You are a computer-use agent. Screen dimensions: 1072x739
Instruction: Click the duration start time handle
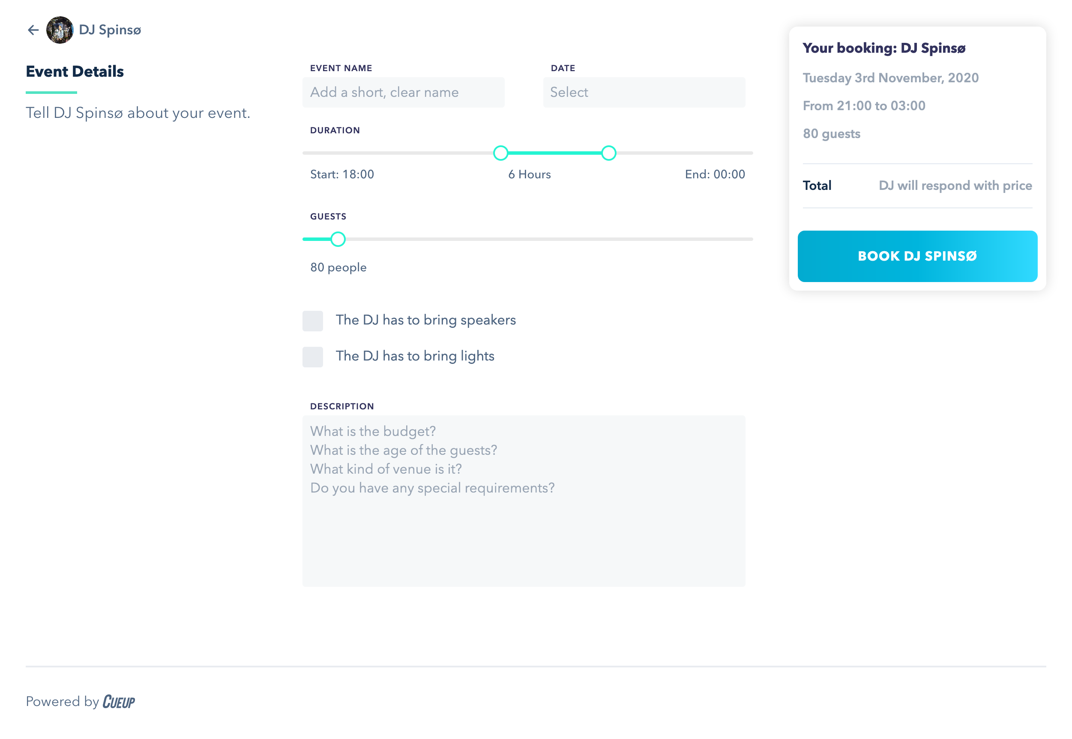point(500,153)
